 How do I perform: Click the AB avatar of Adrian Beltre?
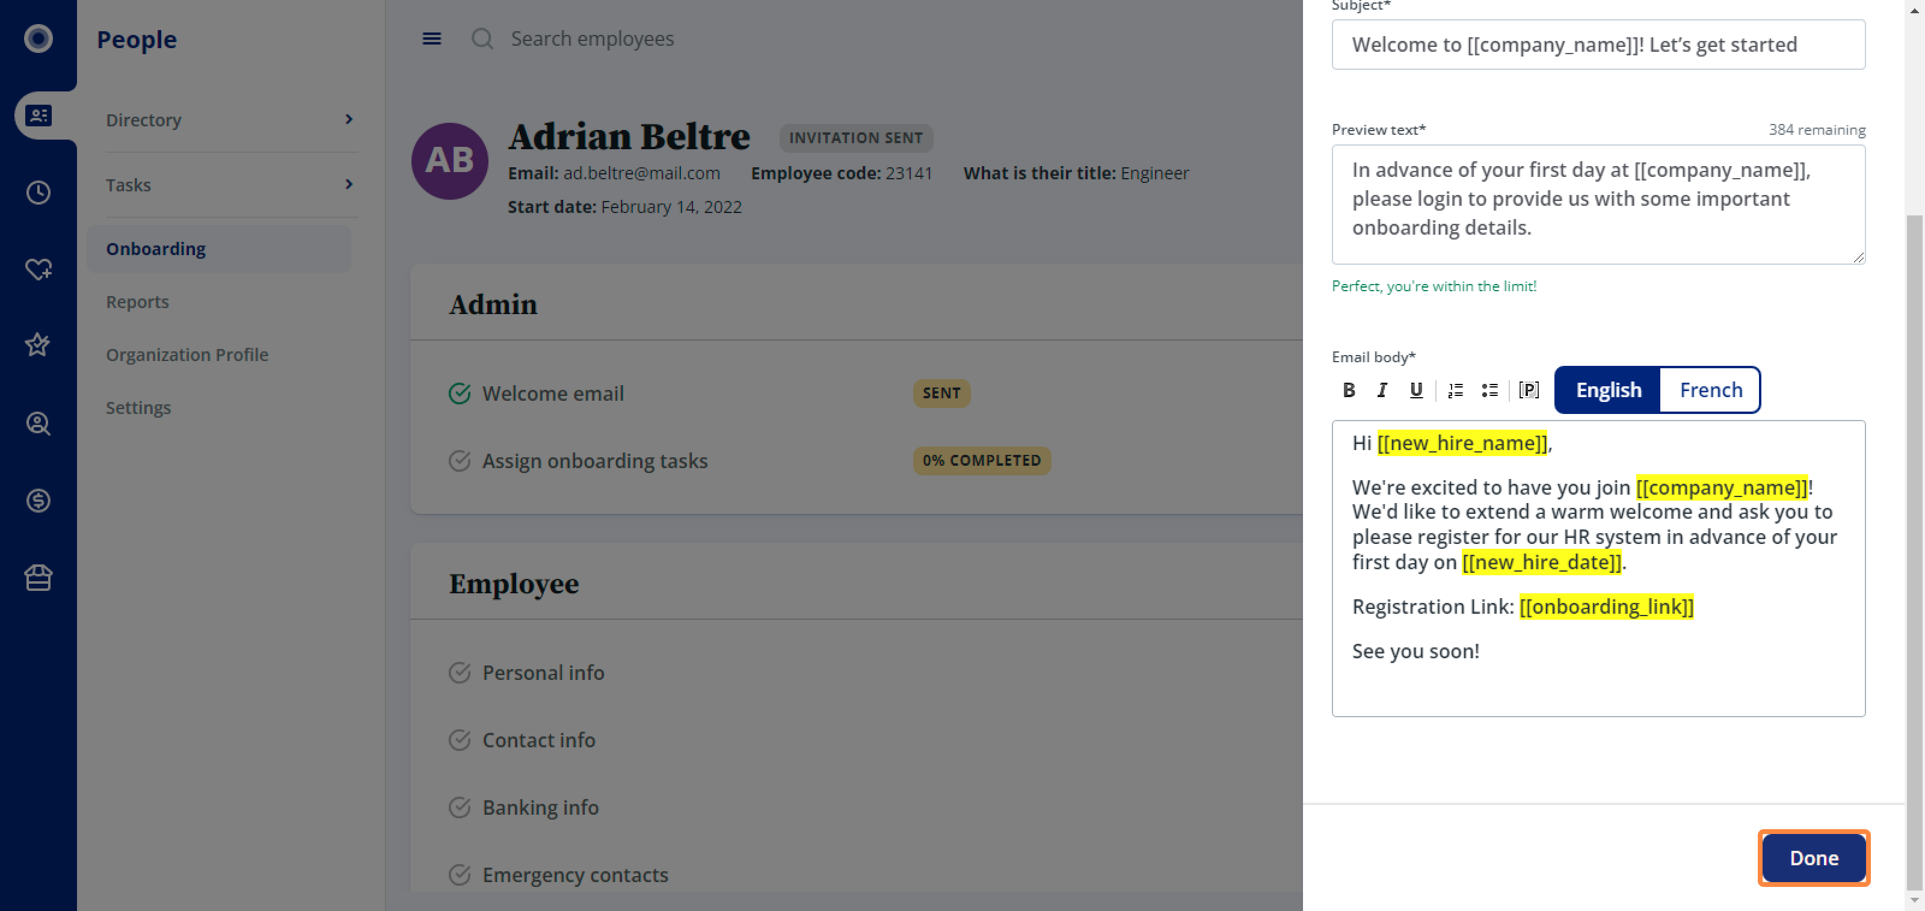(x=450, y=161)
